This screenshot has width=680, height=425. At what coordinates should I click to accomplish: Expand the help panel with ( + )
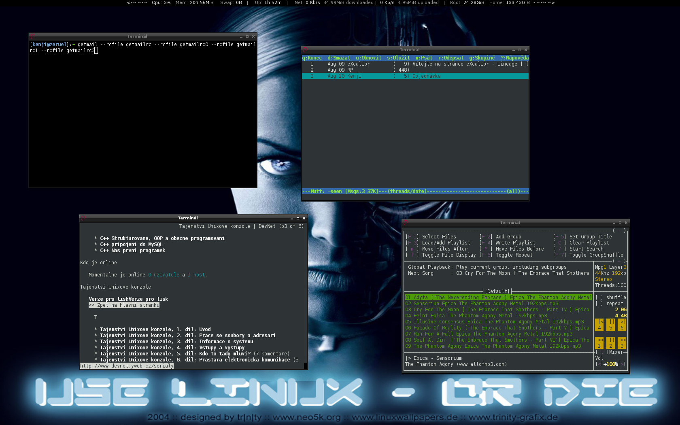click(x=619, y=261)
